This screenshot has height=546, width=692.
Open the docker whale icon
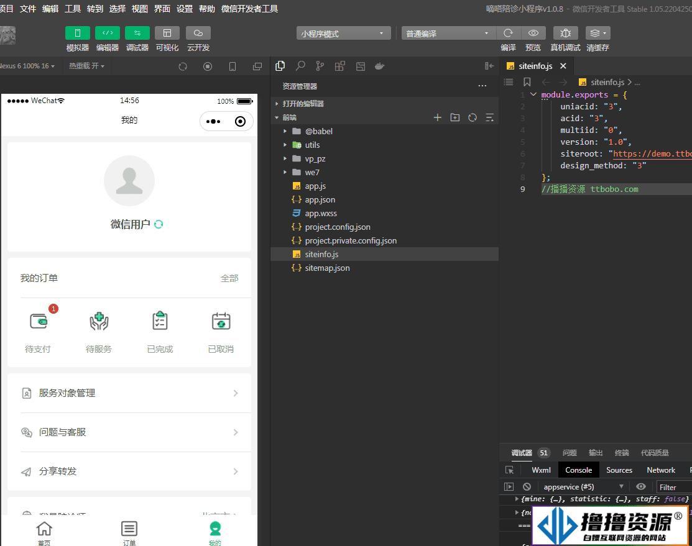[x=379, y=66]
